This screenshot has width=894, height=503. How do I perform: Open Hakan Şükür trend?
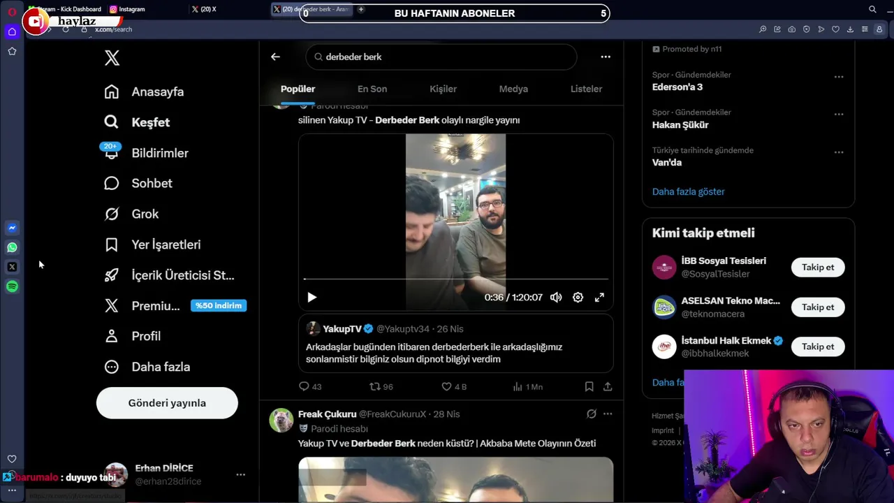point(680,125)
